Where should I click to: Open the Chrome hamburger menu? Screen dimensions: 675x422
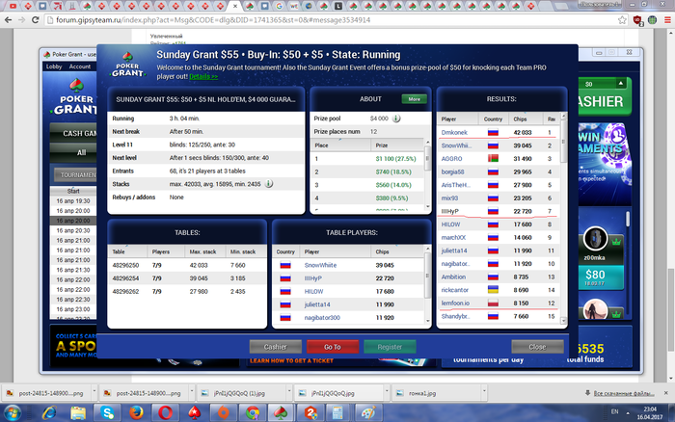point(667,20)
